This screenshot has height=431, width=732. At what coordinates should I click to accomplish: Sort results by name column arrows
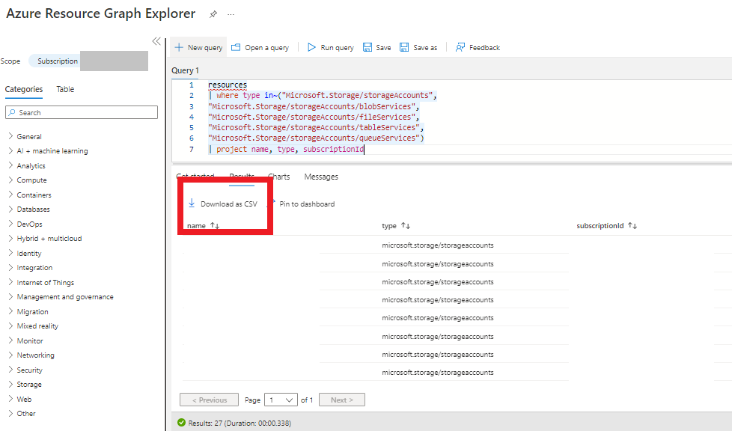point(215,225)
